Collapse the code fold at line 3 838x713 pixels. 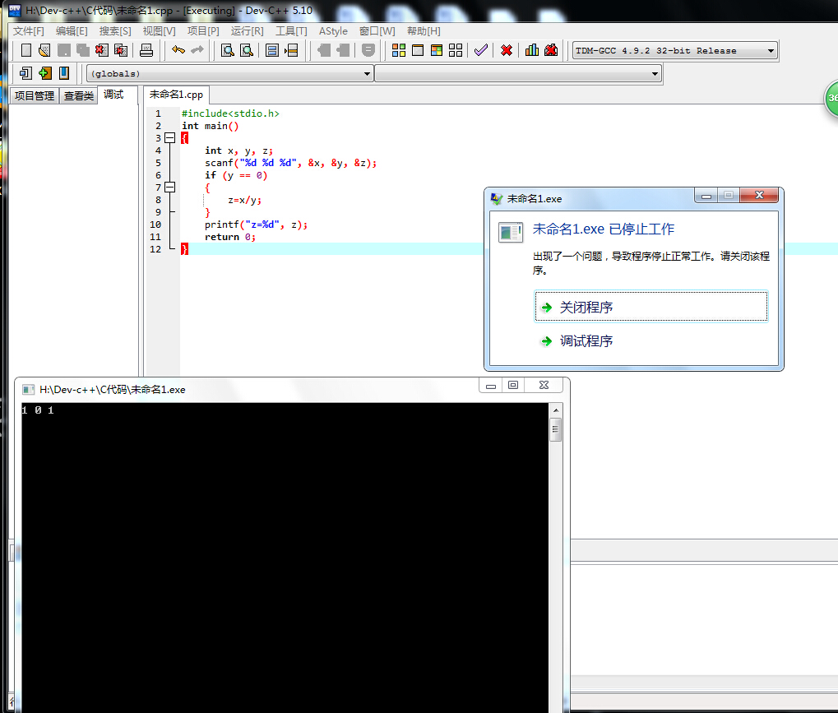tap(170, 138)
